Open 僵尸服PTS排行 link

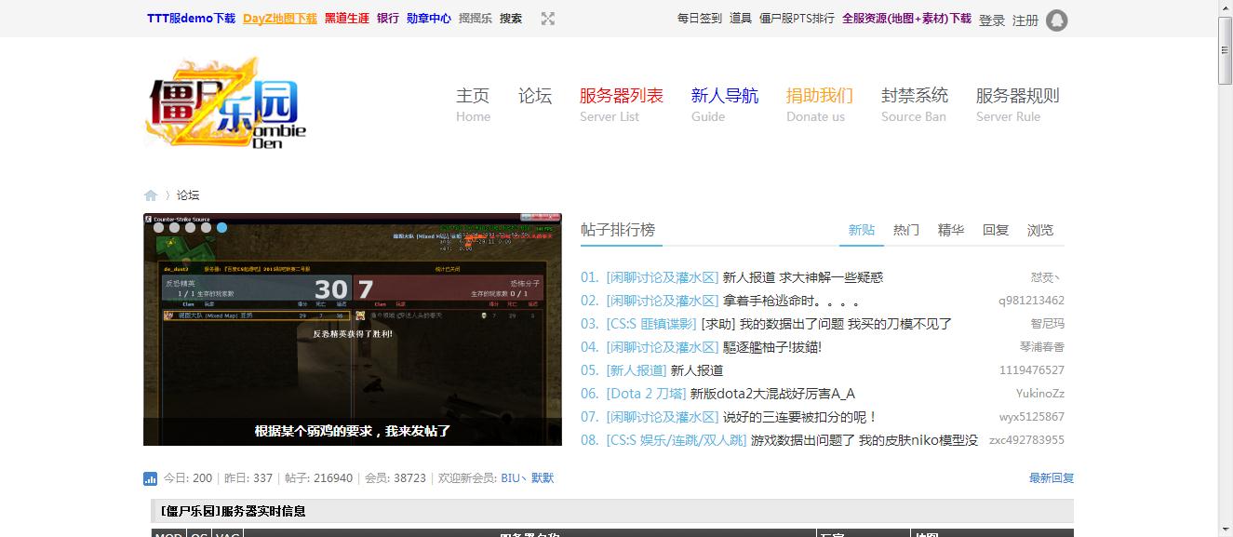click(797, 19)
